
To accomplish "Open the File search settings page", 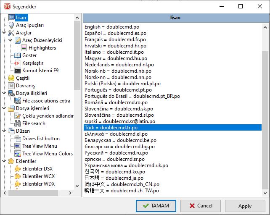I will click(x=34, y=123).
